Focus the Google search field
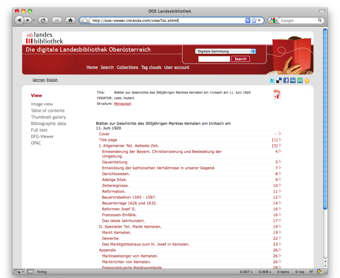This screenshot has height=278, width=340. pos(298,20)
